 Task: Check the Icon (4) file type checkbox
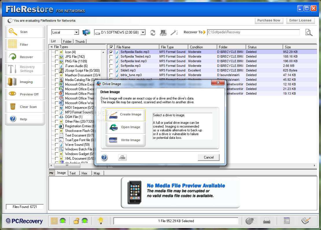(57, 52)
